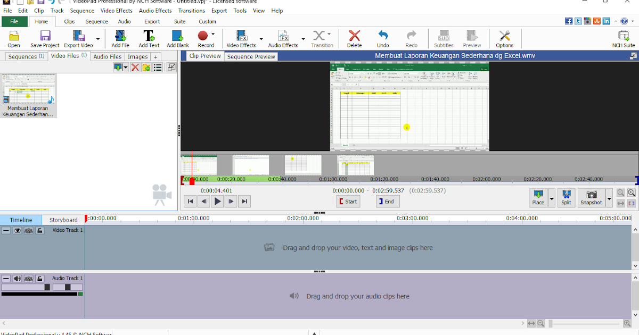Adjust the Audio Track 1 volume slider
Viewport: 639px width, 335px height.
(x=26, y=287)
